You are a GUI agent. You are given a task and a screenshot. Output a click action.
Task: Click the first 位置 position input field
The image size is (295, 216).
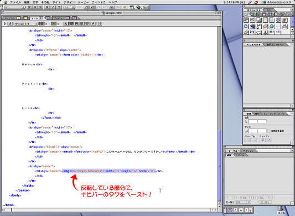pos(253,121)
